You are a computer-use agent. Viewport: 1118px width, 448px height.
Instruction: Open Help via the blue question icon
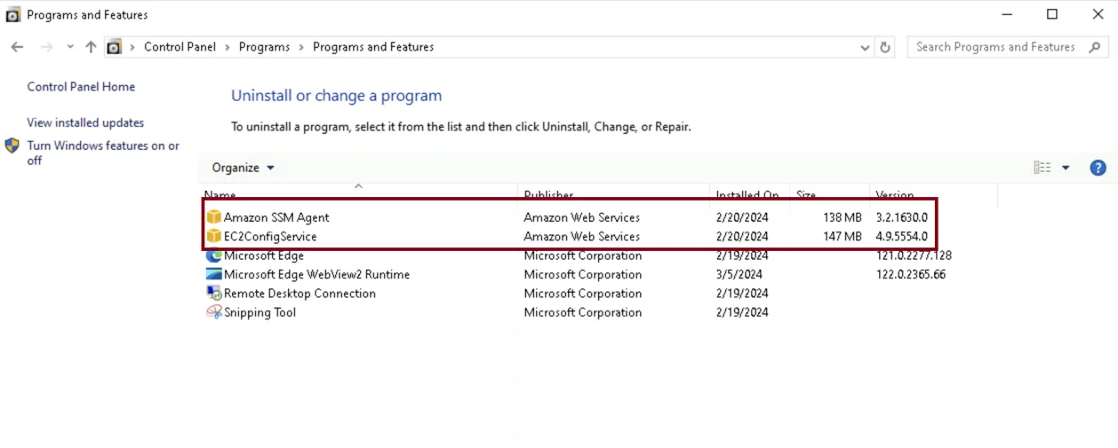coord(1098,168)
